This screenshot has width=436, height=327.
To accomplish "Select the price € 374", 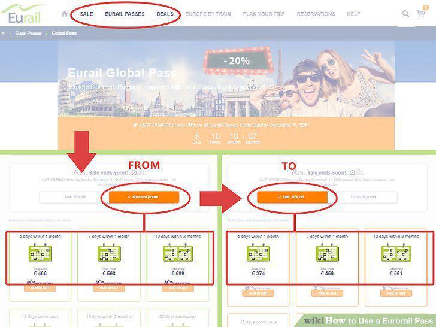I will tap(258, 274).
